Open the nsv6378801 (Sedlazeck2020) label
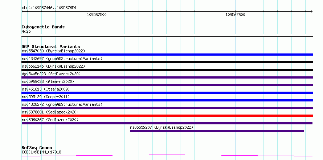The height and width of the screenshot is (160, 323). [50, 112]
